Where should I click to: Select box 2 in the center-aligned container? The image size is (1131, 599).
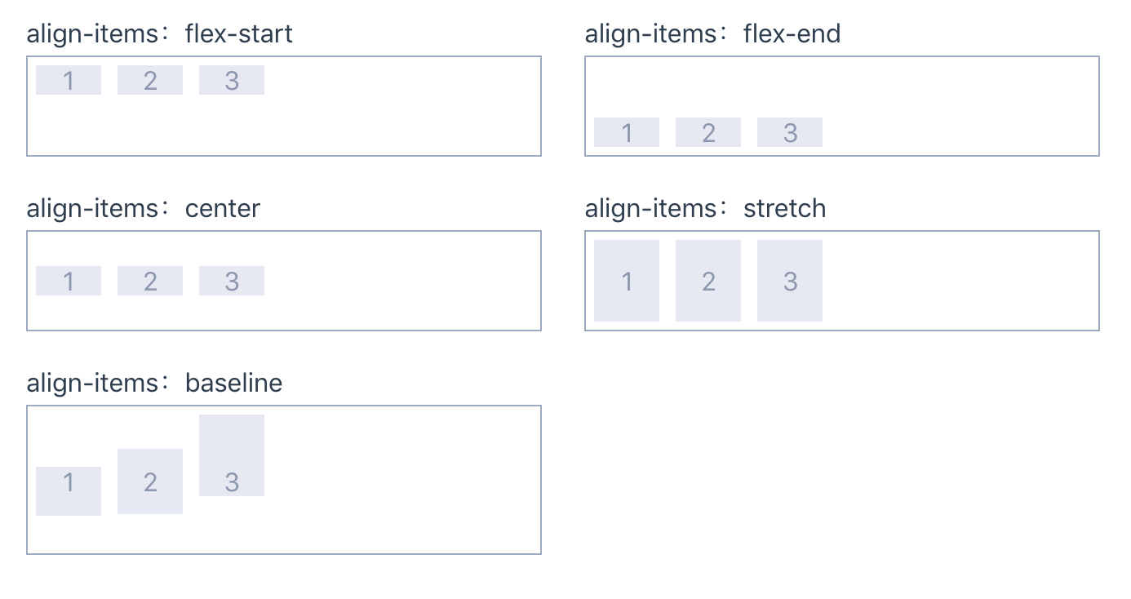[150, 281]
